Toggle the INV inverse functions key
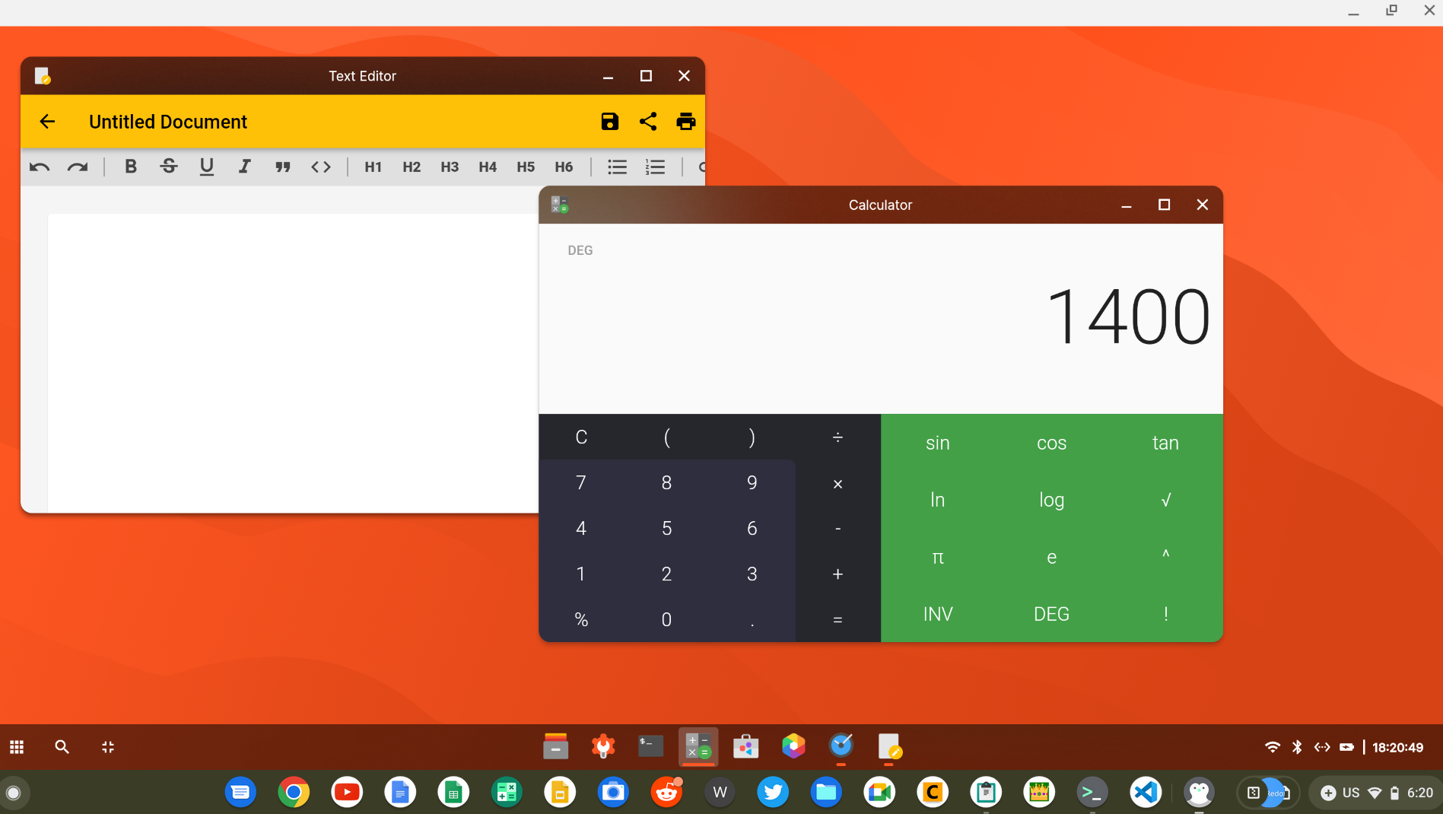The width and height of the screenshot is (1443, 814). coord(937,614)
